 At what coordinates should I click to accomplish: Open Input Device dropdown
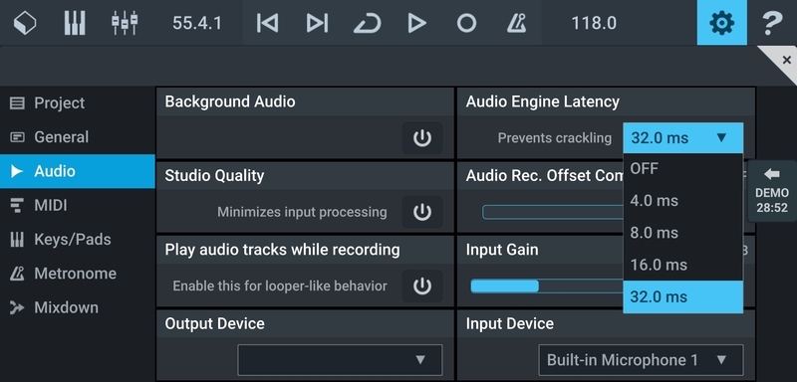coord(641,360)
